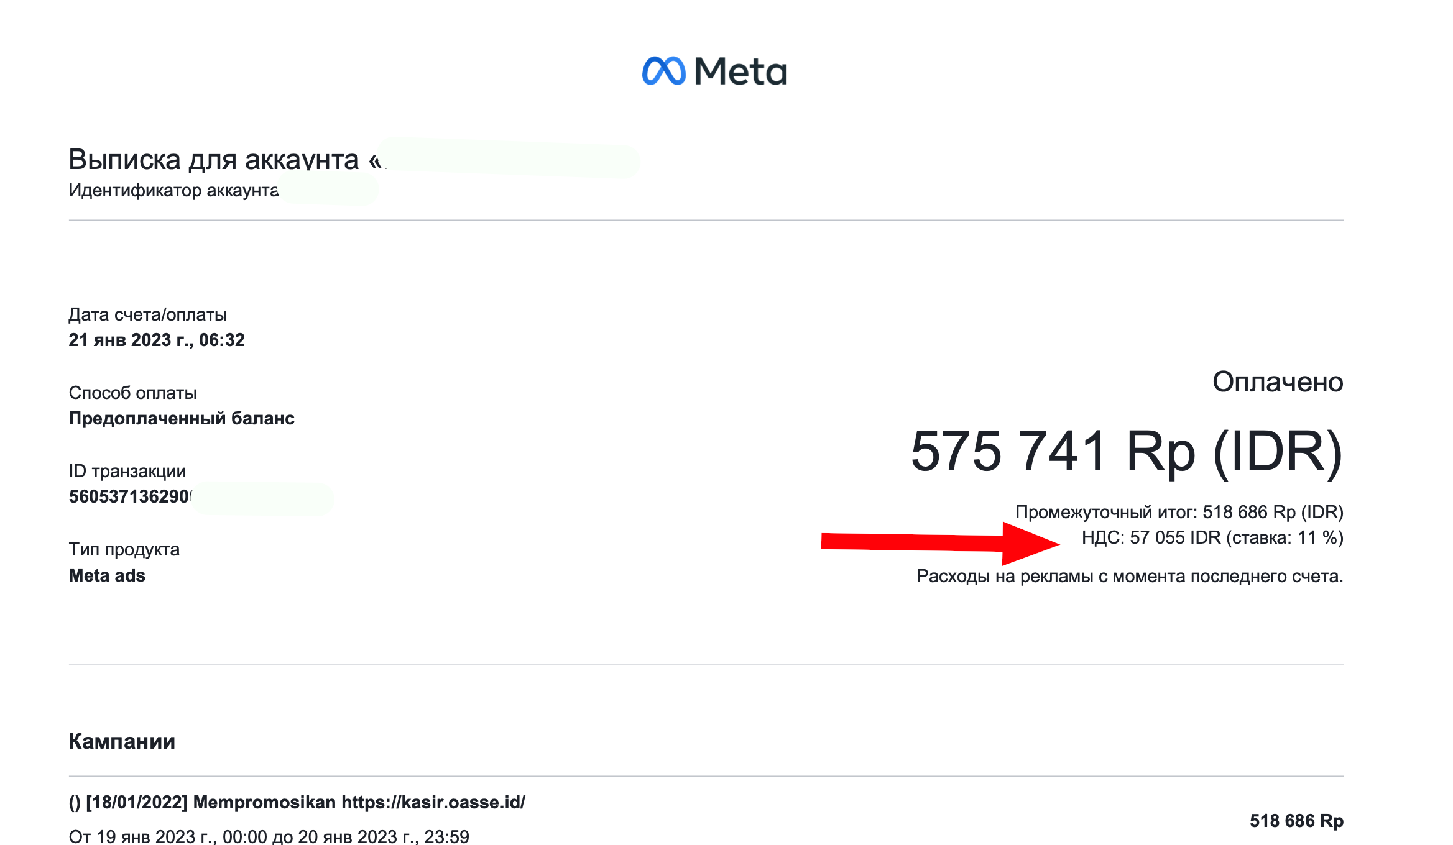This screenshot has width=1453, height=845.
Task: Click 'Расходы на рекламы' description text
Action: point(1129,576)
